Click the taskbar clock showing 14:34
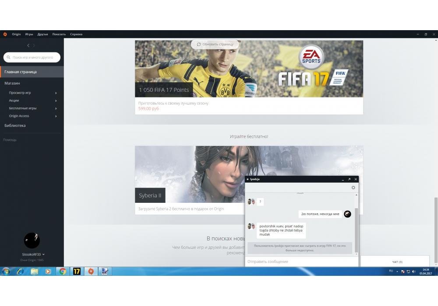The width and height of the screenshot is (438, 306). click(426, 271)
